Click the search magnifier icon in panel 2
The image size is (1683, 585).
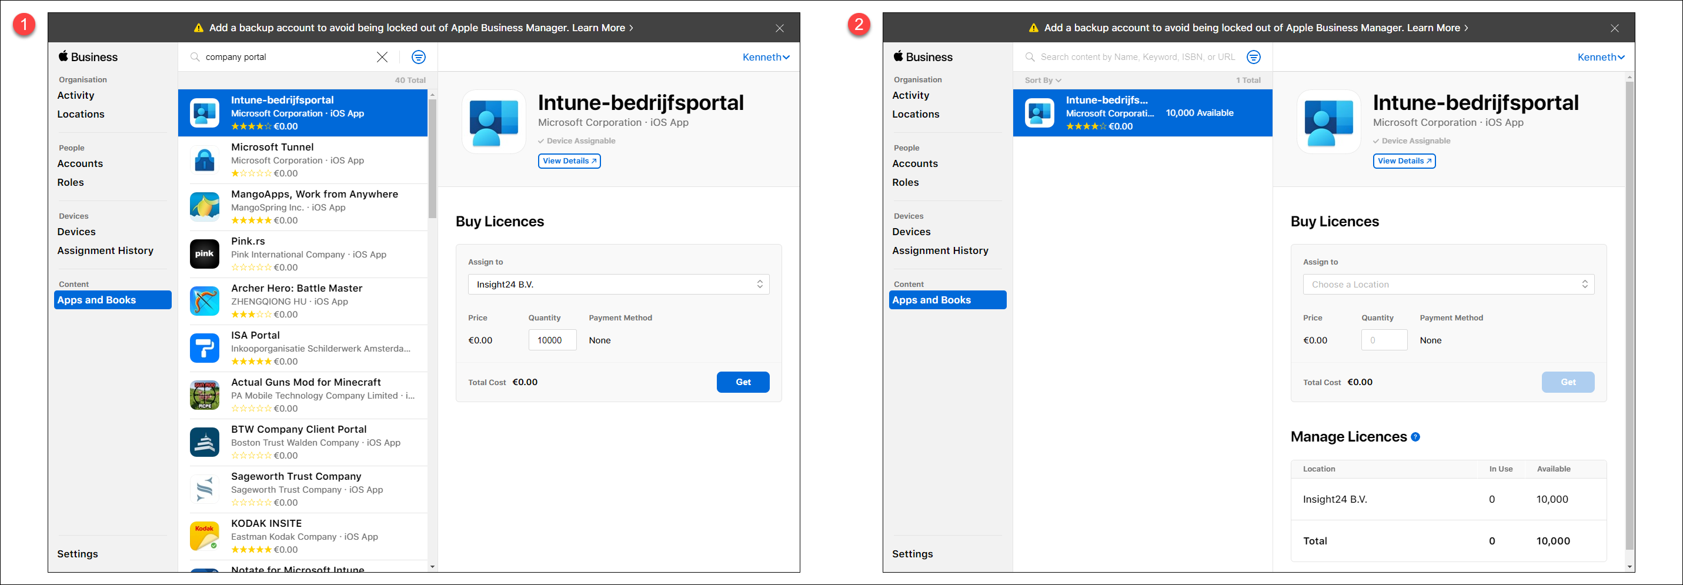click(x=1030, y=58)
